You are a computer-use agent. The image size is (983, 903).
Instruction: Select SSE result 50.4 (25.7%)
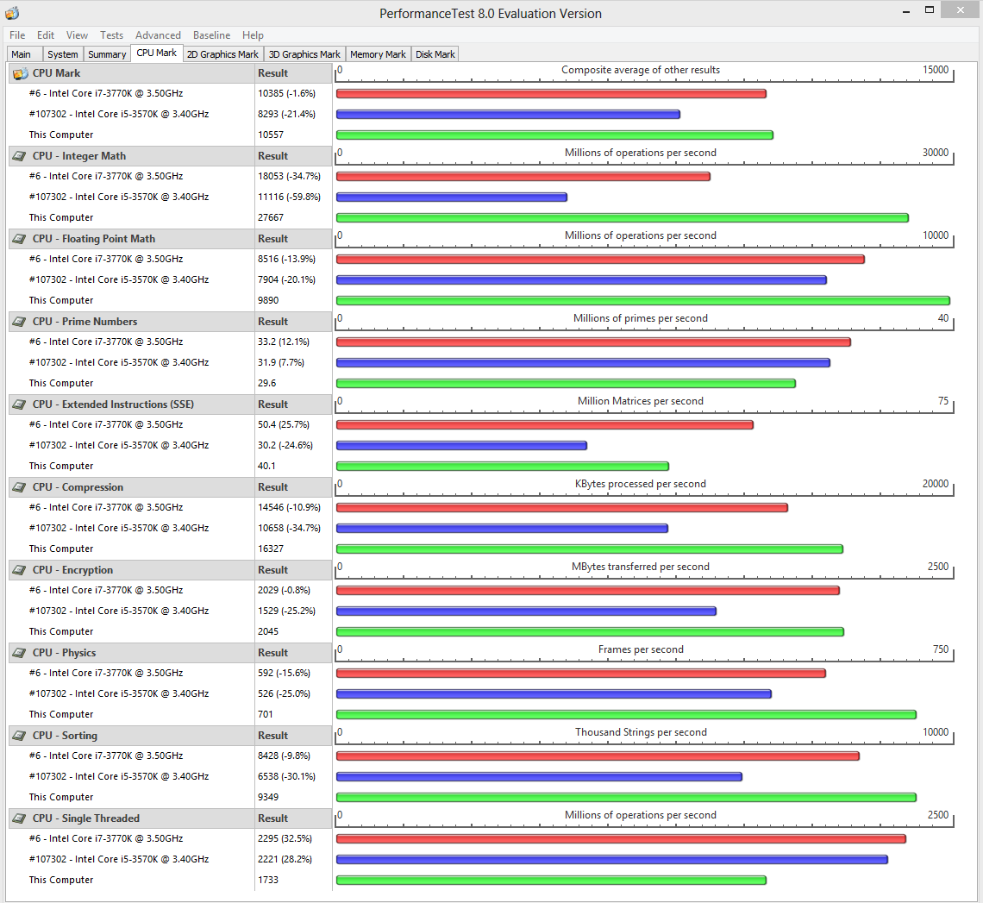[284, 424]
